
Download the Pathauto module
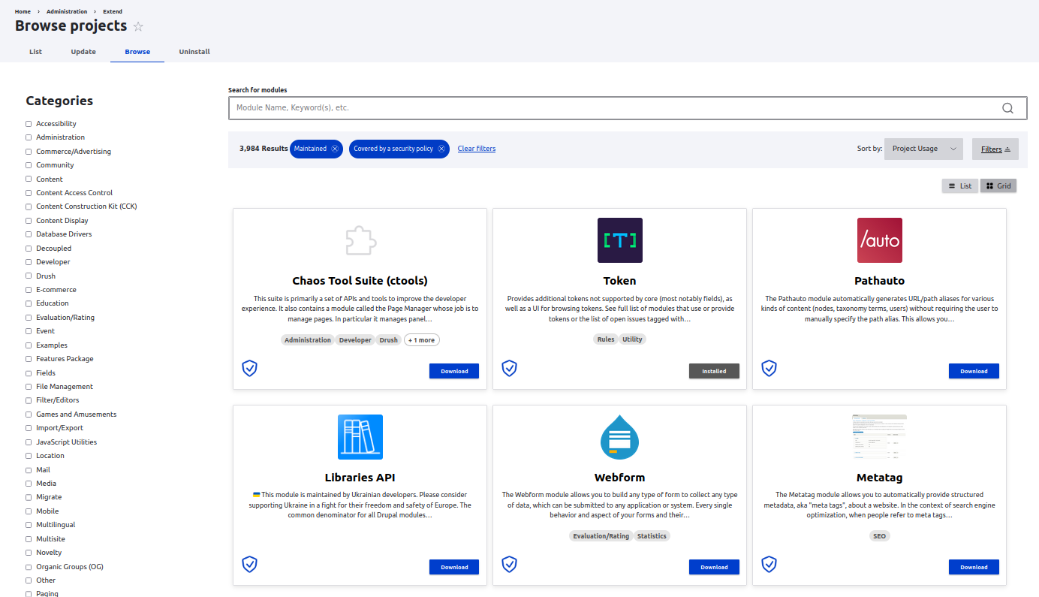pos(974,371)
